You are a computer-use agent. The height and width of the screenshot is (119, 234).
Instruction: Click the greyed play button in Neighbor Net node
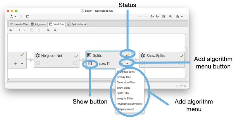(75, 63)
